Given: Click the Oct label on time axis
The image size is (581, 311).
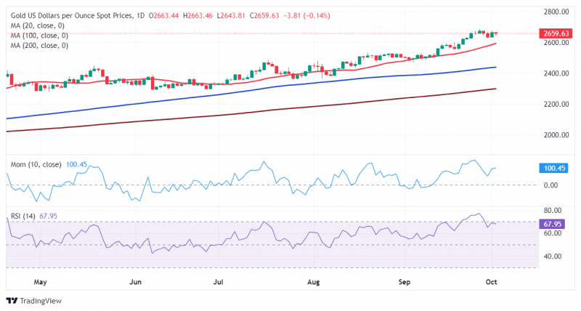Looking at the screenshot, I should (x=492, y=282).
